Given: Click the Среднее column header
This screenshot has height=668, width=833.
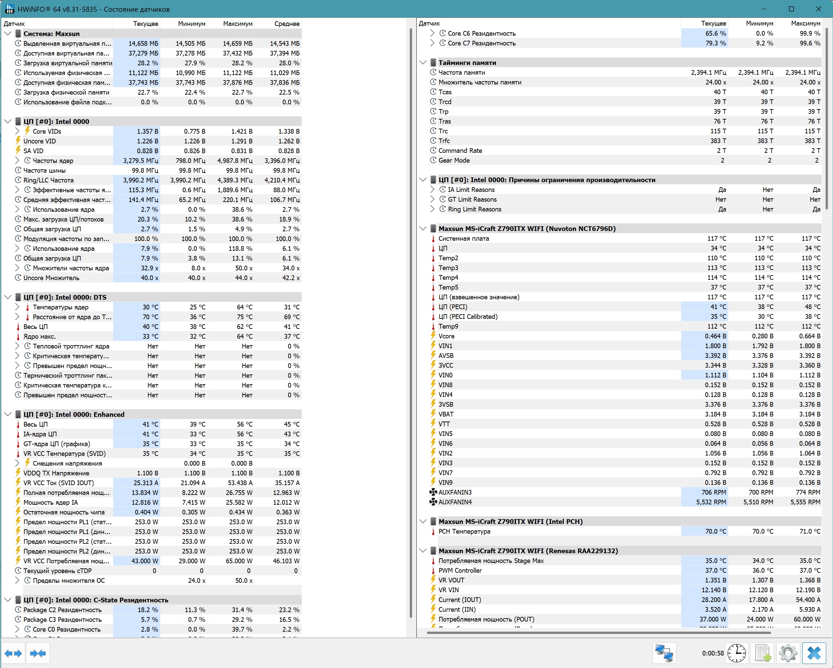Looking at the screenshot, I should coord(287,24).
